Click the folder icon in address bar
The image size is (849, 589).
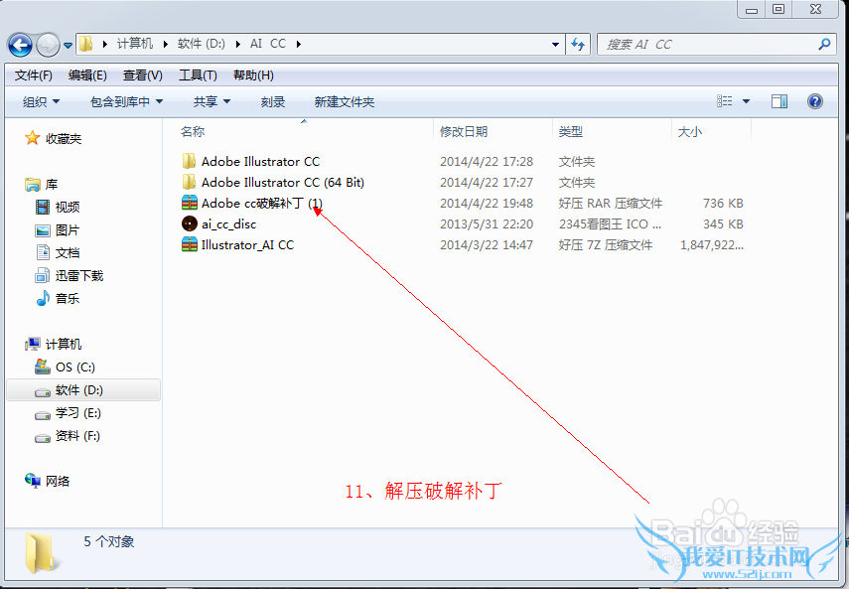click(85, 44)
